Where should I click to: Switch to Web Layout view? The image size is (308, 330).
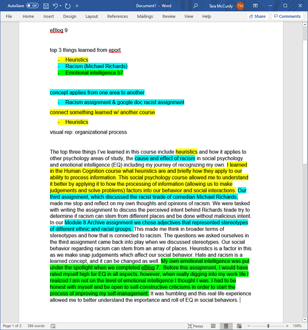[239, 326]
